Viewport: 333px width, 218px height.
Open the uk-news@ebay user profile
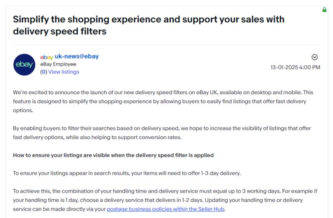[77, 56]
